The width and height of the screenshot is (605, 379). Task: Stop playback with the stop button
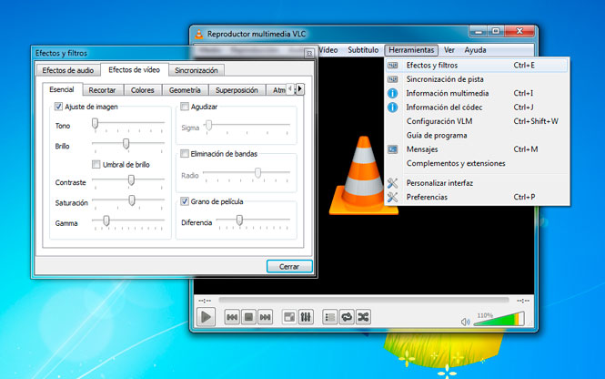pyautogui.click(x=248, y=317)
